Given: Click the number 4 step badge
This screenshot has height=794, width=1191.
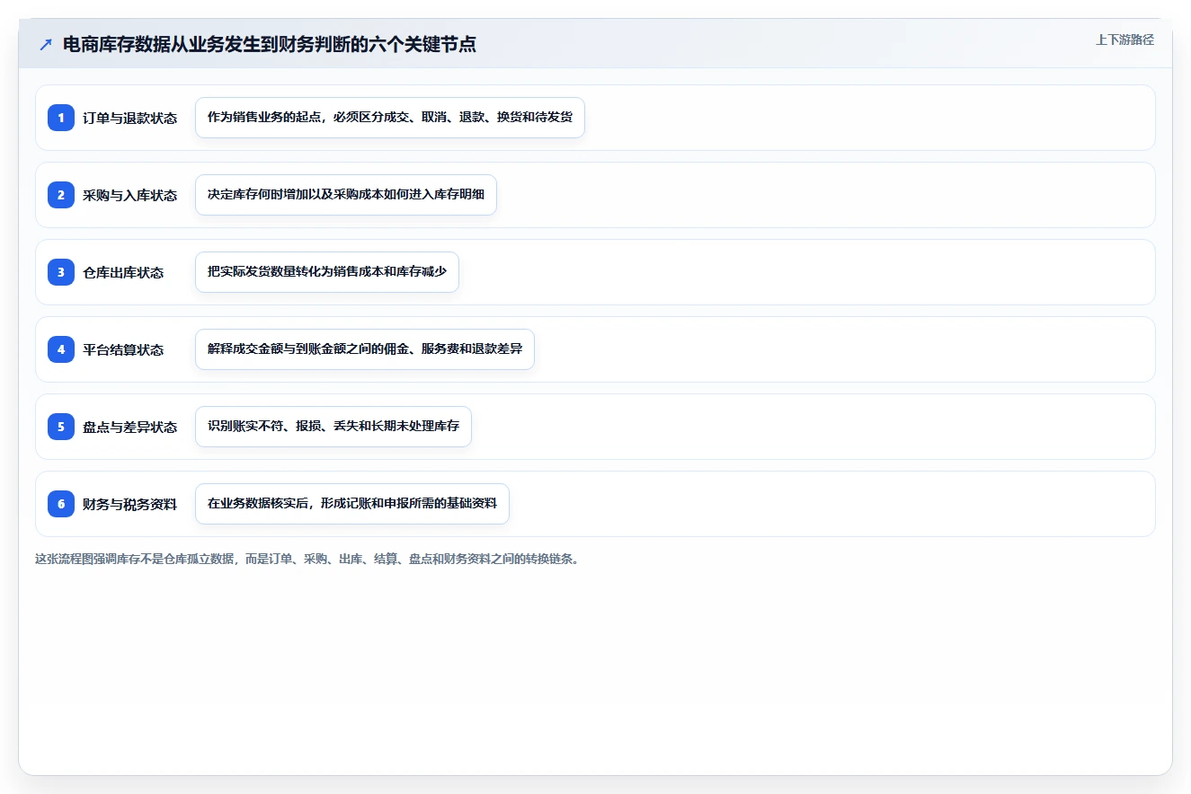Looking at the screenshot, I should [61, 349].
